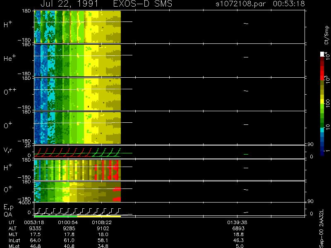Select the altitude value '9102'
This screenshot has width=331, height=248.
[103, 229]
